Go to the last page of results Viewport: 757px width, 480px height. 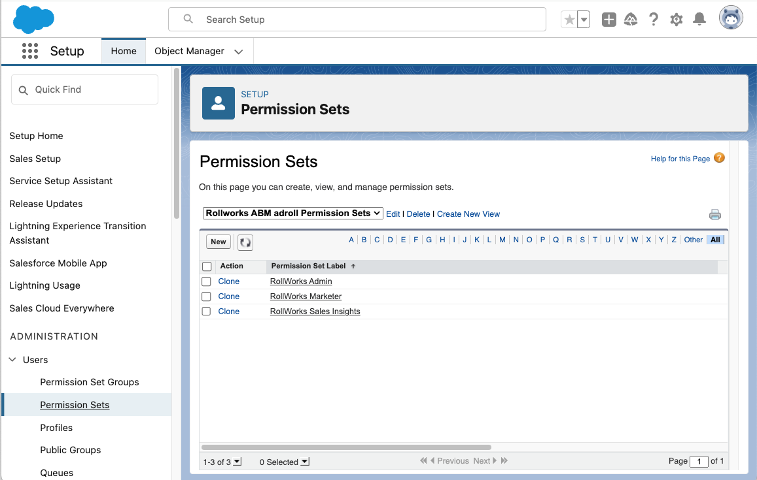504,460
